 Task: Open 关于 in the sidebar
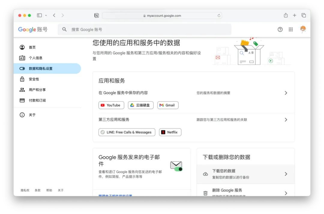pos(47,115)
